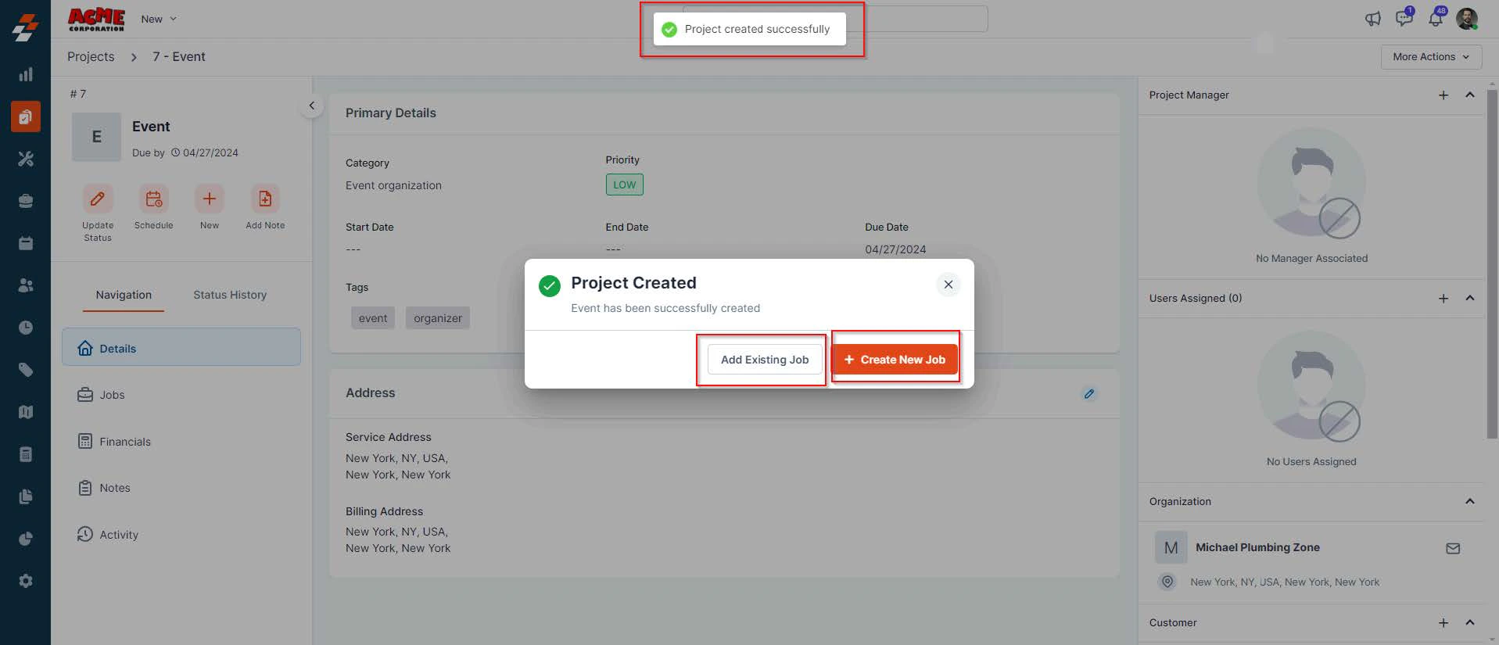Switch to the Status History tab

[x=230, y=295]
